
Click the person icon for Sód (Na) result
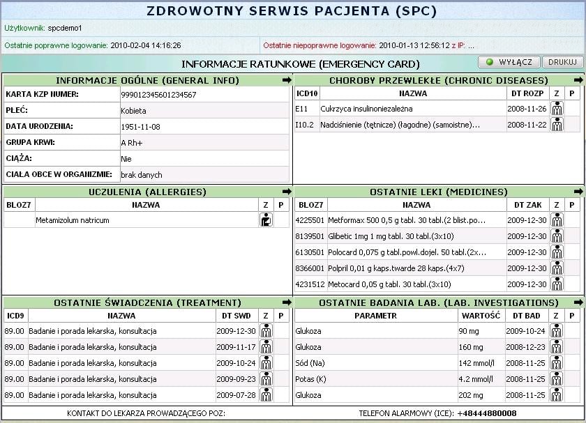coord(555,363)
